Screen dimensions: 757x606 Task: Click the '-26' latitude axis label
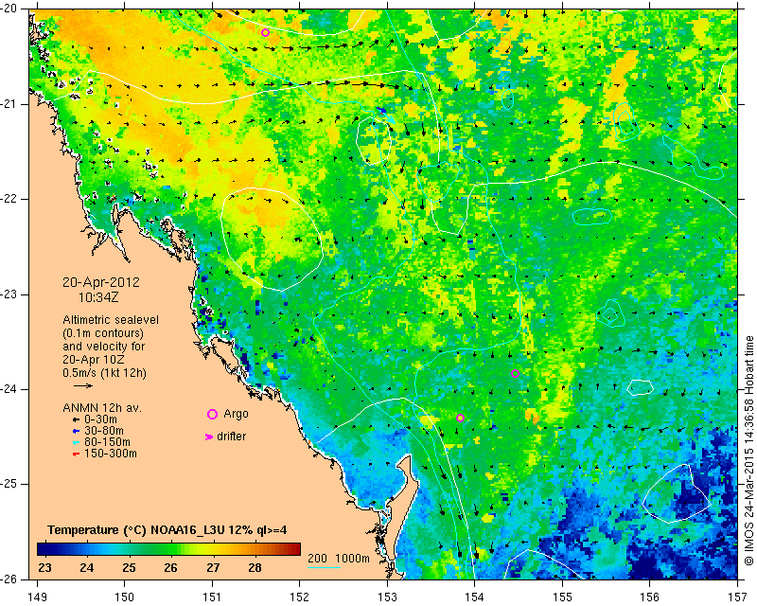[x=10, y=579]
